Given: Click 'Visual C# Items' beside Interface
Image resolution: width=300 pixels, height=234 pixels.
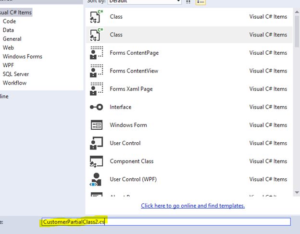Looking at the screenshot, I should coord(268,107).
